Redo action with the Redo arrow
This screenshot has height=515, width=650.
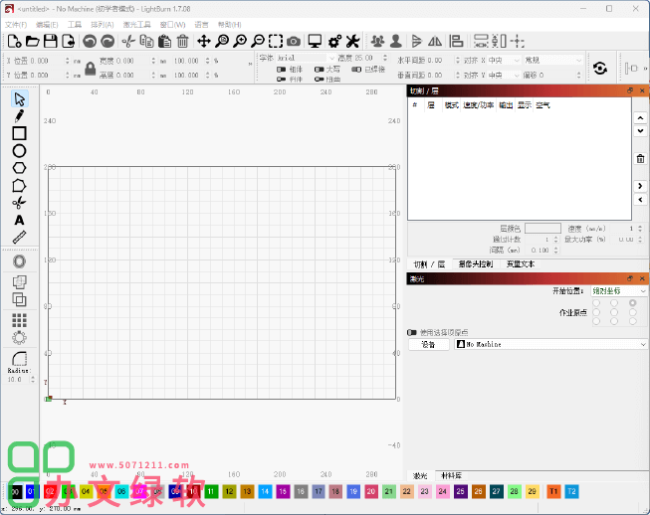tap(108, 41)
